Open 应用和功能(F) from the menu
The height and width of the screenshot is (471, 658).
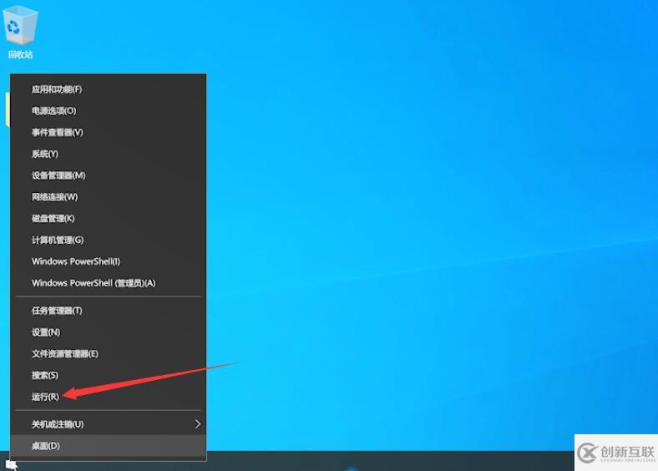pyautogui.click(x=109, y=89)
